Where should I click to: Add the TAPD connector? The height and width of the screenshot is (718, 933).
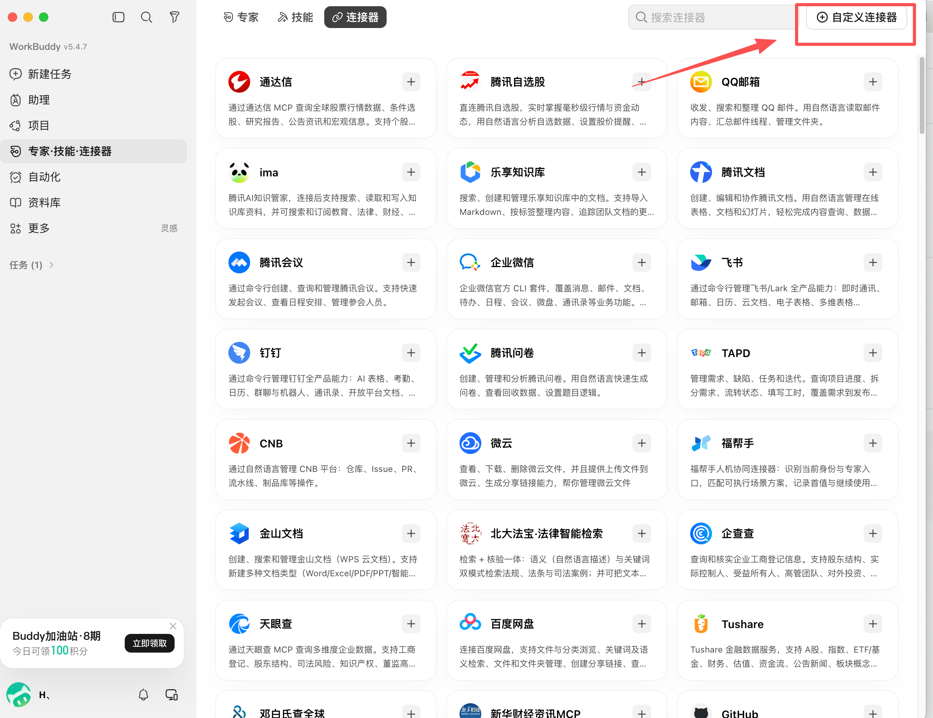(x=873, y=353)
